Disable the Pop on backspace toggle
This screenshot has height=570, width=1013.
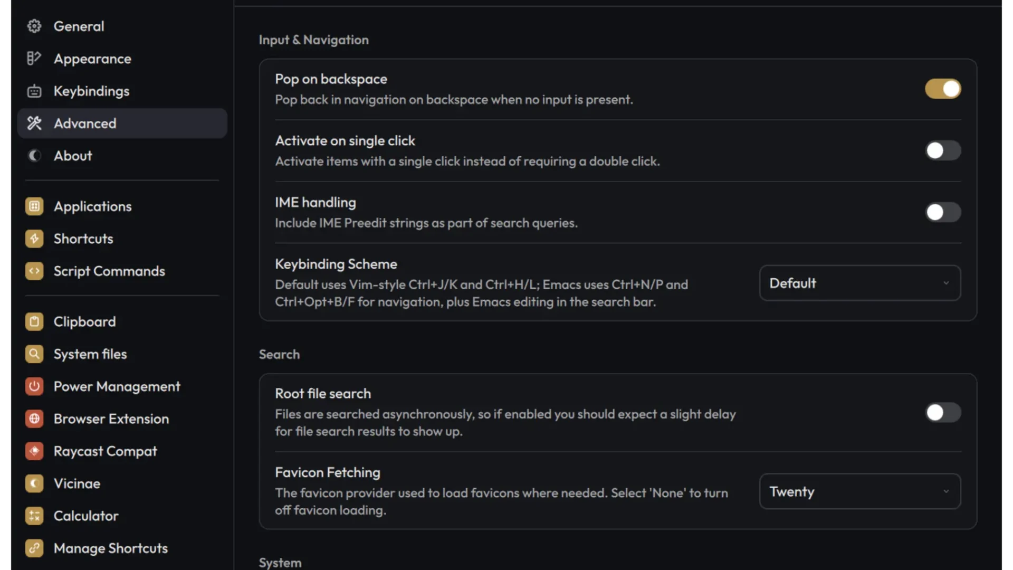(x=943, y=89)
